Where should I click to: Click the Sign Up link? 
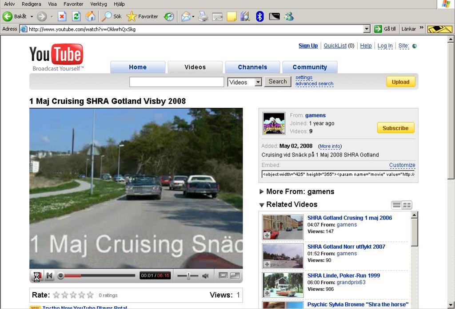pos(308,46)
